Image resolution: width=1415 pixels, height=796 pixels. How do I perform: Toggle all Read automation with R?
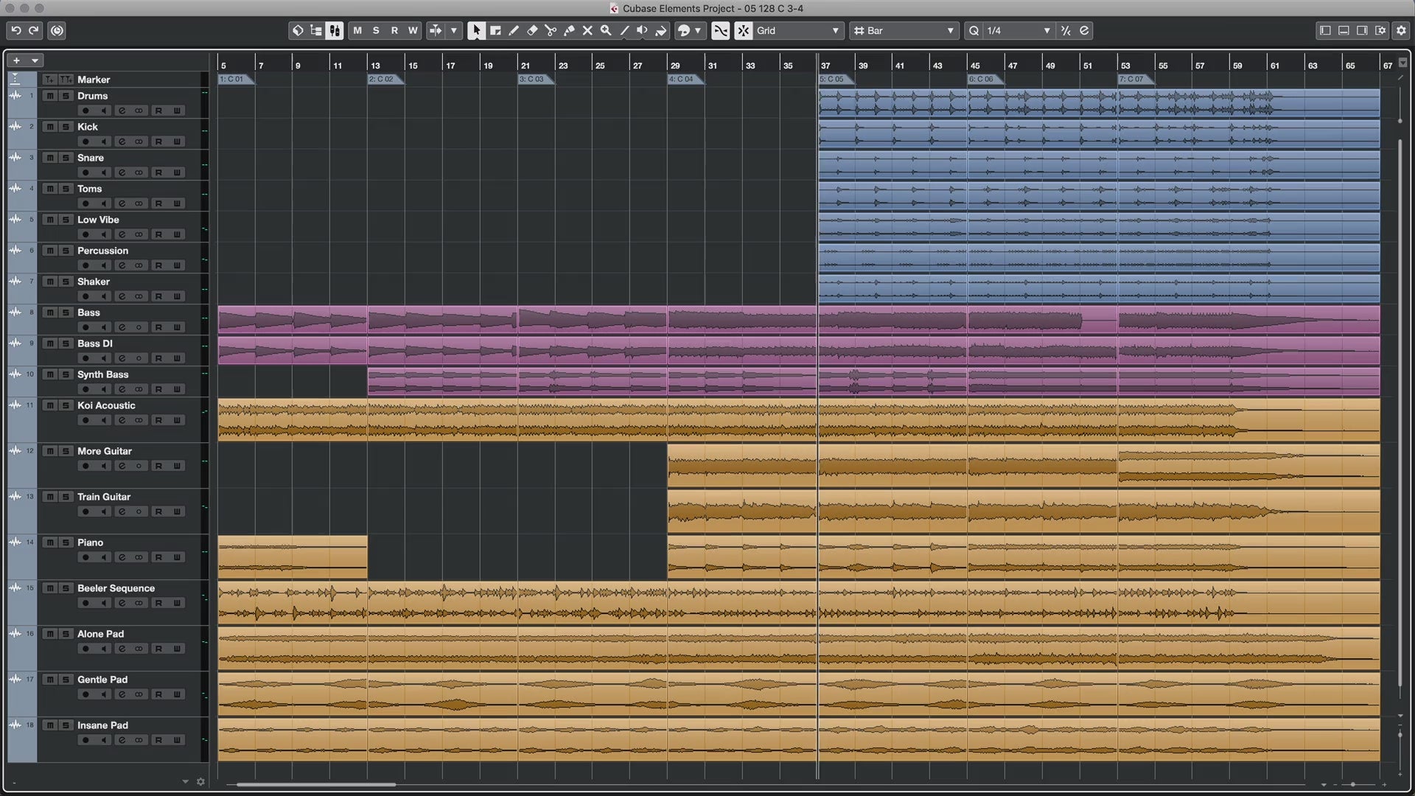394,30
